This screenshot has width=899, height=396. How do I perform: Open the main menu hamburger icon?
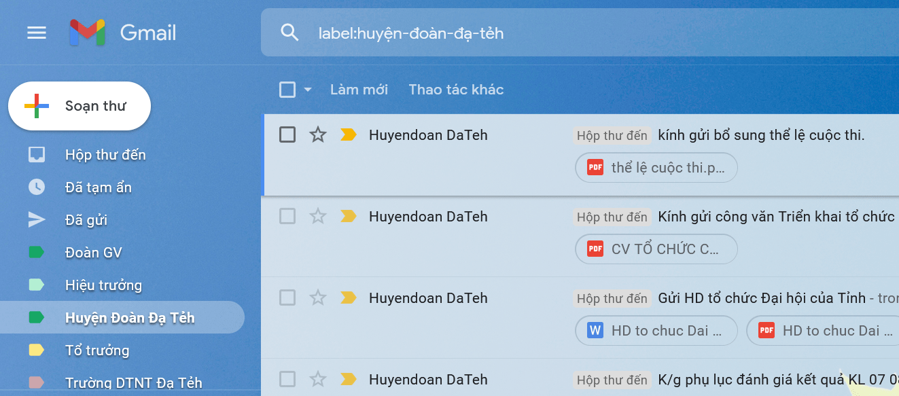pos(37,33)
